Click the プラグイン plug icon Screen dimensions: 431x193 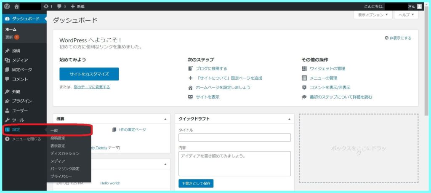click(8, 101)
